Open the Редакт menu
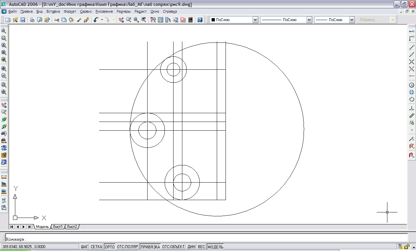Screen dimensions: 416x251 141,11
